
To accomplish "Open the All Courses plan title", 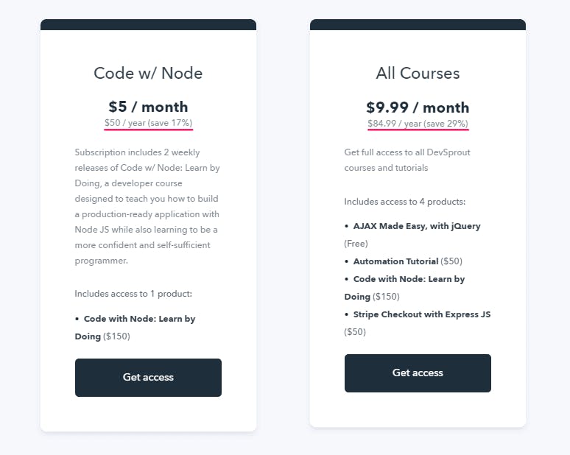I will pos(418,74).
